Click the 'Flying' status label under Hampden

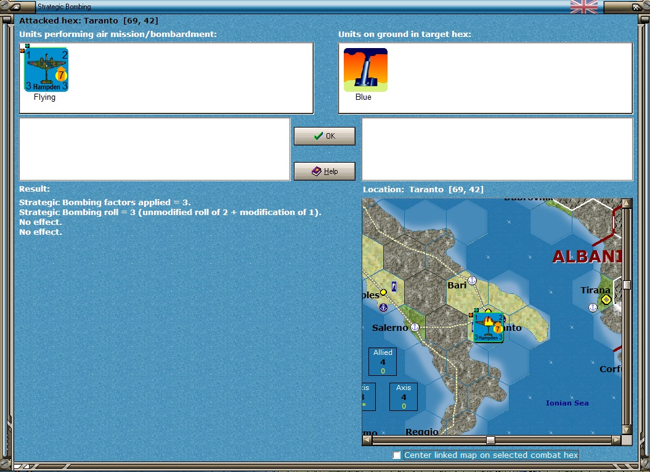coord(44,97)
